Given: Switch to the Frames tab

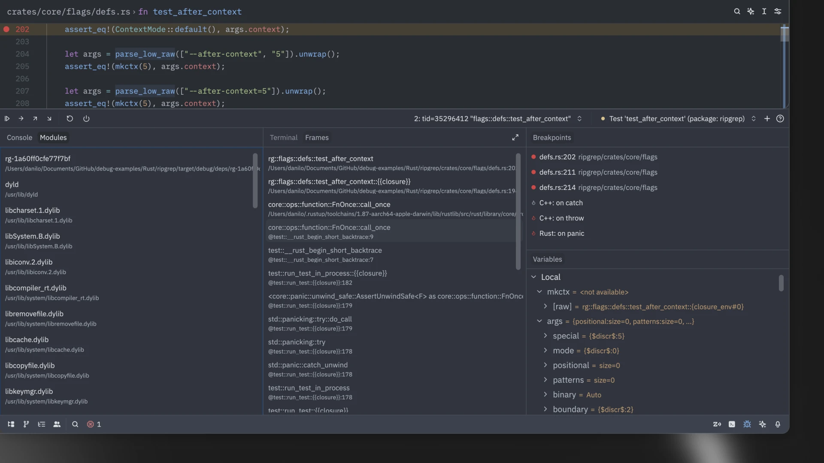Looking at the screenshot, I should pyautogui.click(x=317, y=137).
